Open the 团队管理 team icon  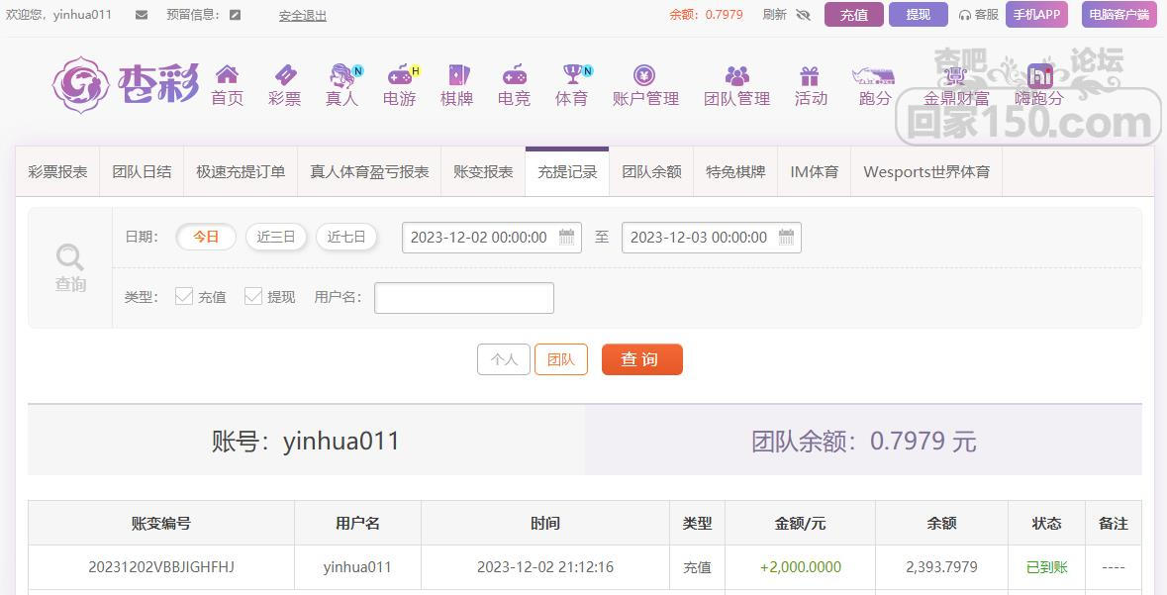(736, 75)
